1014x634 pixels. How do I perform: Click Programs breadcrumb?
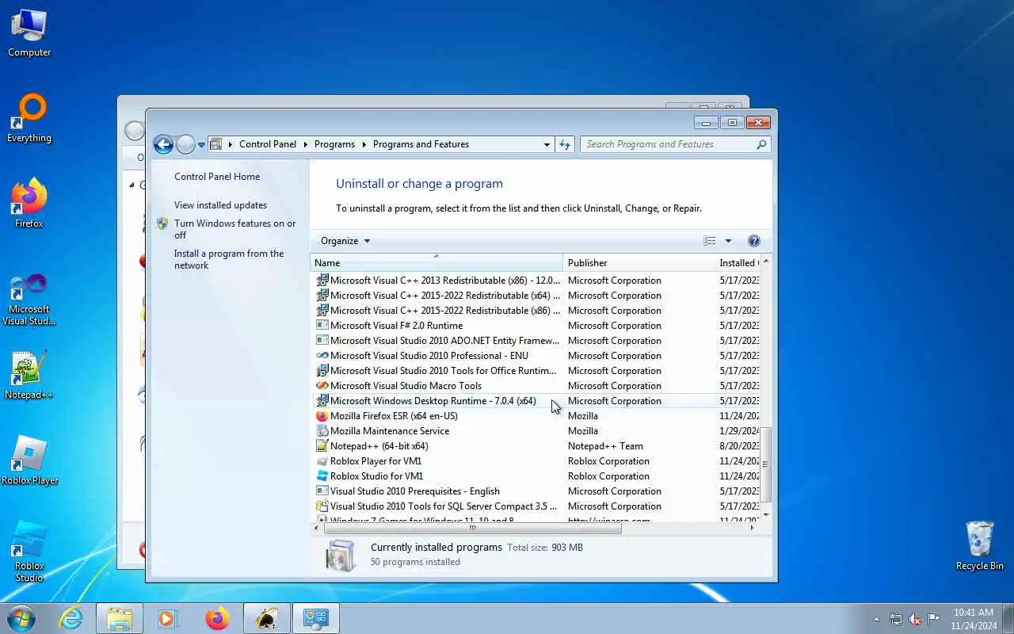[334, 144]
